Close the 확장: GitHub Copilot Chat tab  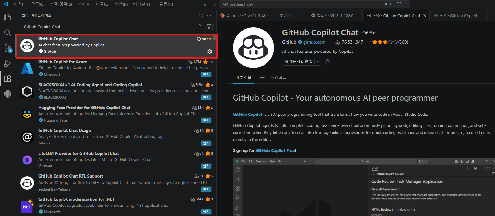click(424, 16)
